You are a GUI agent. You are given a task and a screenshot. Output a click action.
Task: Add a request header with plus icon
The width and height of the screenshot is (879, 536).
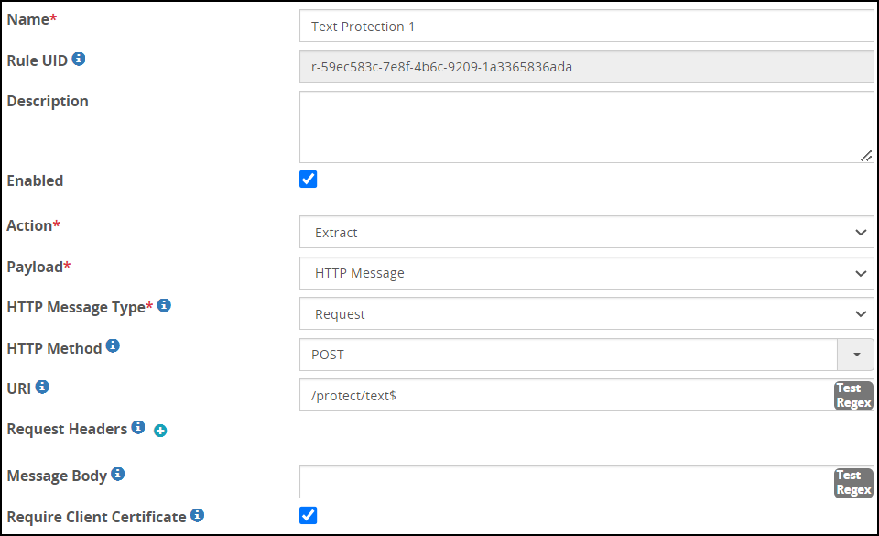pyautogui.click(x=160, y=431)
